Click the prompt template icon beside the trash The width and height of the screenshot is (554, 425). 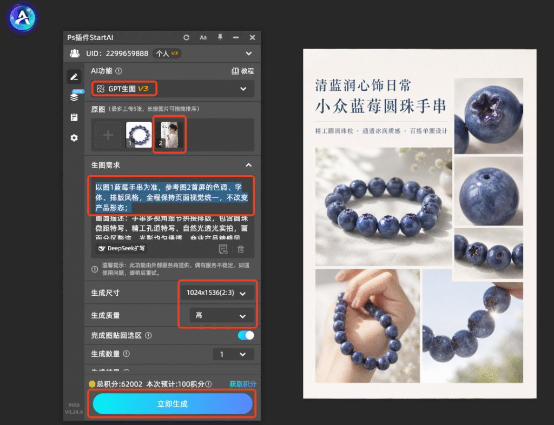(x=223, y=249)
